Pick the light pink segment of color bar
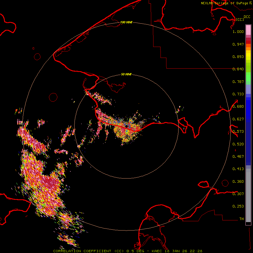 point(248,30)
